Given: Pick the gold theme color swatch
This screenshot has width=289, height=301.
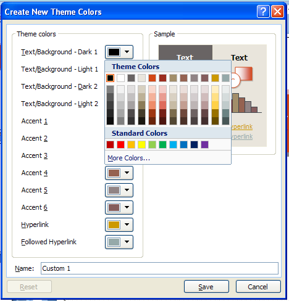Looking at the screenshot, I should point(215,78).
